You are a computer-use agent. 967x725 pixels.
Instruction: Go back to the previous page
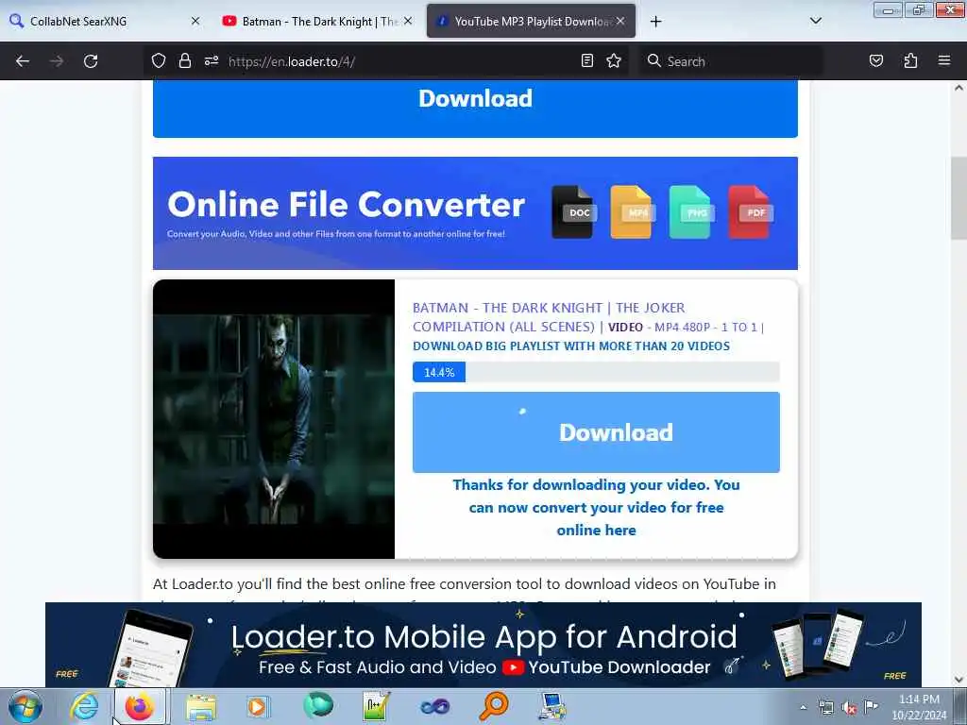click(x=23, y=61)
